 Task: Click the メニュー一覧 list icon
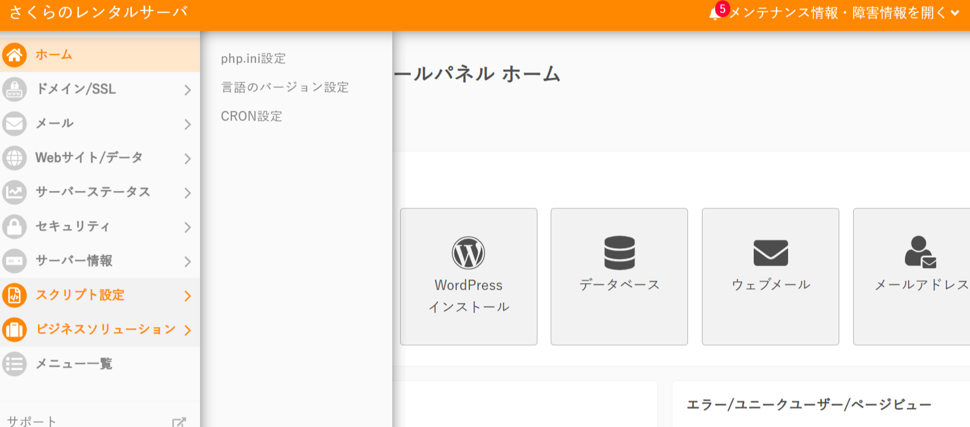coord(14,364)
